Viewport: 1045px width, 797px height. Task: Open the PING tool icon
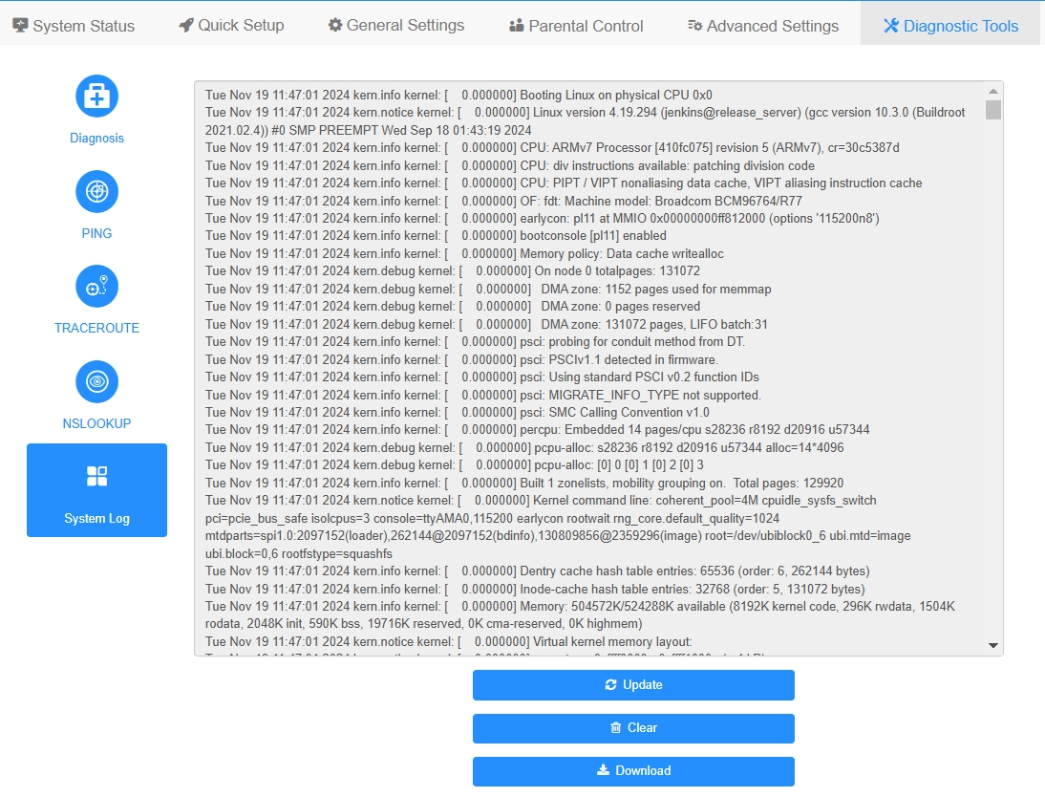(96, 191)
